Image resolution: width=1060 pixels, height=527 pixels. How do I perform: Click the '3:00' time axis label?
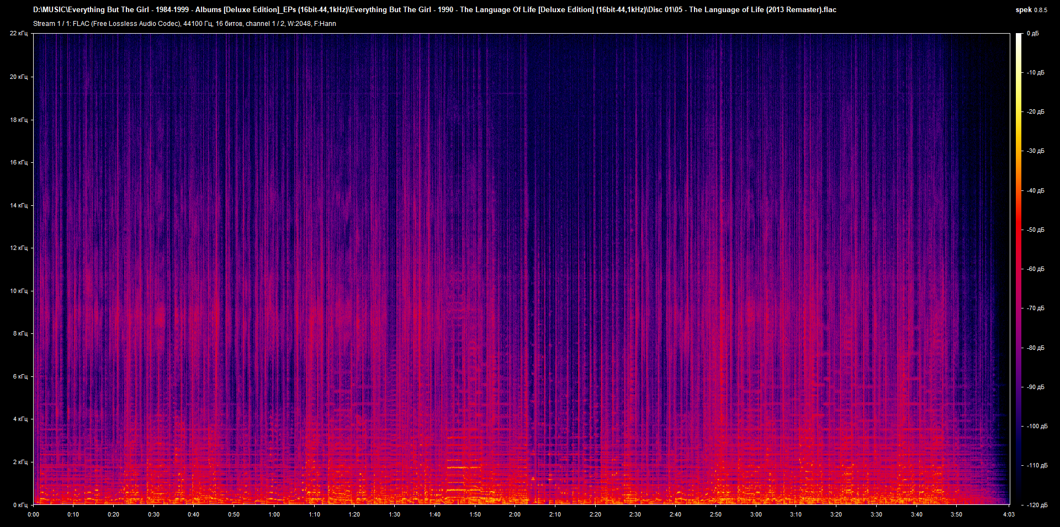coord(756,514)
